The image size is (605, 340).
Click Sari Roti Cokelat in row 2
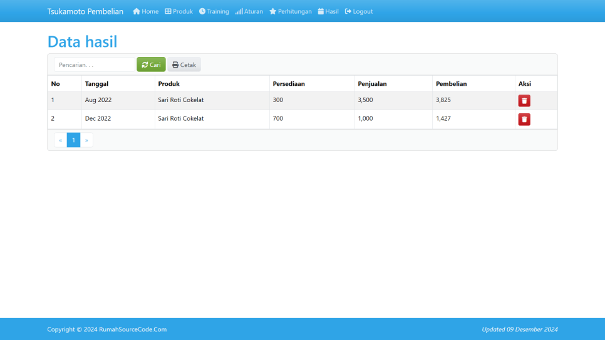pyautogui.click(x=180, y=118)
